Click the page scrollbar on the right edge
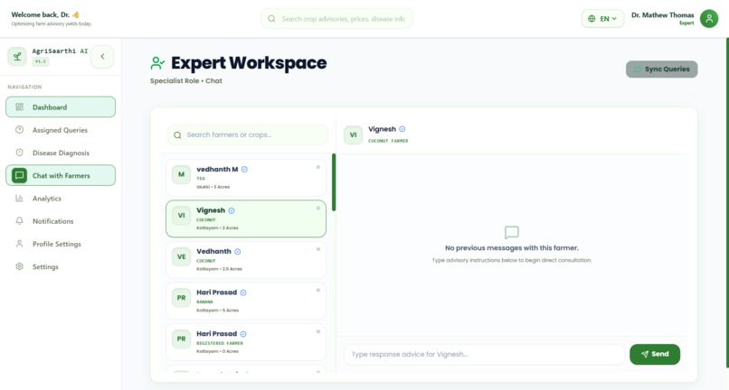Screen dimensions: 729x390 [727, 202]
